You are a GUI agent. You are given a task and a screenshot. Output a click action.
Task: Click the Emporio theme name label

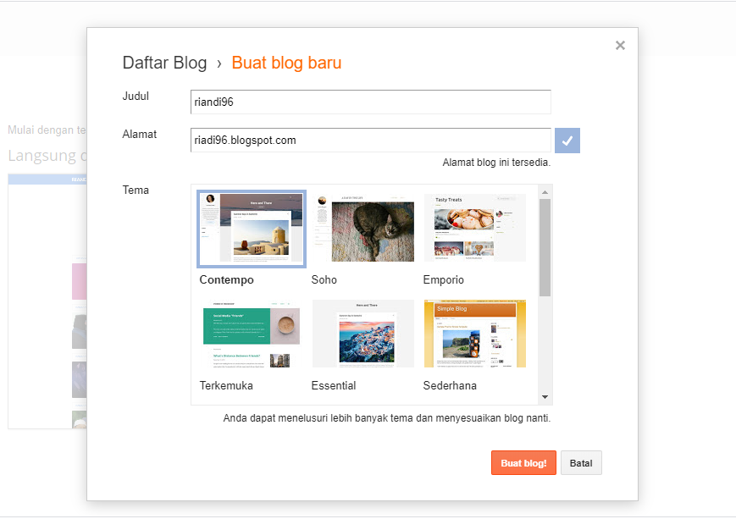click(443, 280)
